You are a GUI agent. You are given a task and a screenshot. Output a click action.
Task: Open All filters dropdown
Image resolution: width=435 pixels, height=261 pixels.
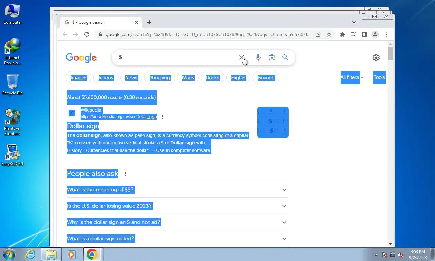tap(352, 77)
